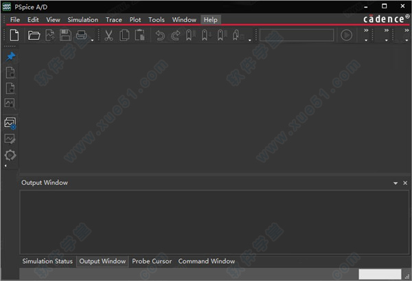
Task: Click the Open folder icon
Action: (x=34, y=35)
